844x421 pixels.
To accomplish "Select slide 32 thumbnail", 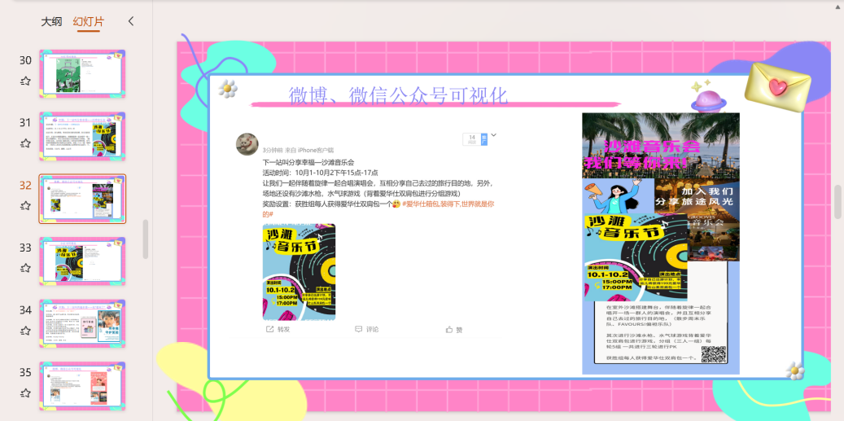I will pos(82,199).
